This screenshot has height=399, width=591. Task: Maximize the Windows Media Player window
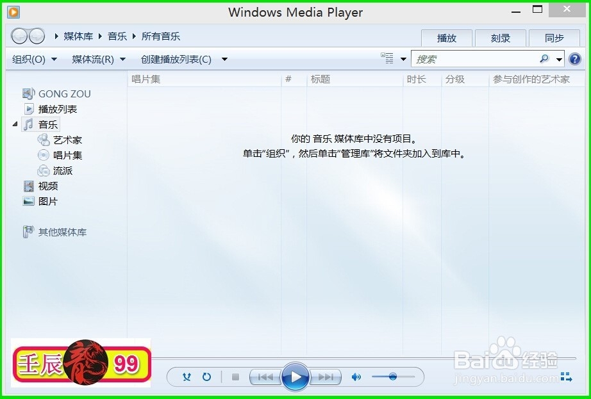[538, 10]
